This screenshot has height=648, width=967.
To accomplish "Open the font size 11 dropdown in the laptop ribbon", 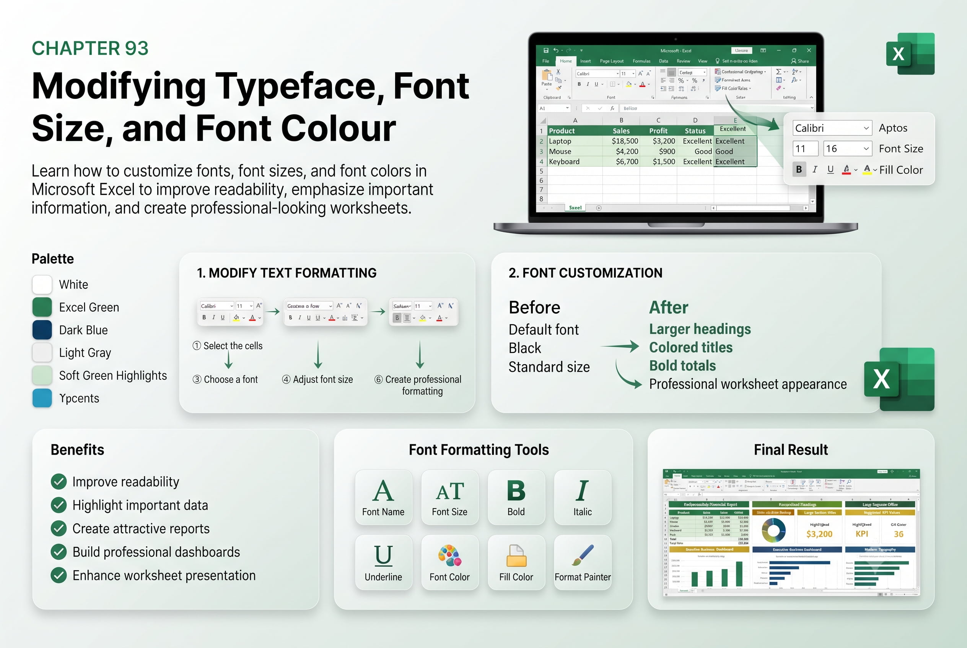I will (633, 74).
